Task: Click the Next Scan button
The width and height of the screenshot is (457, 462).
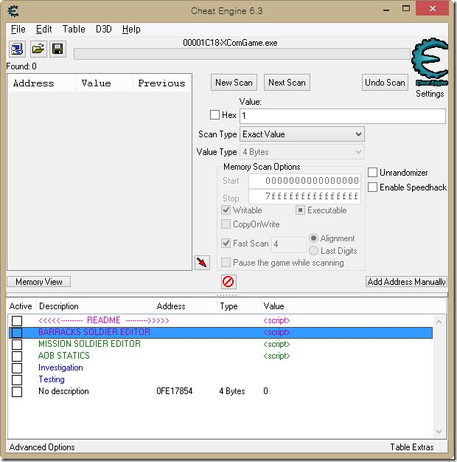Action: click(287, 83)
